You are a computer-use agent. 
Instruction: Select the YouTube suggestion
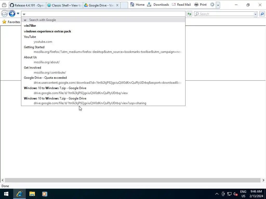(103, 39)
